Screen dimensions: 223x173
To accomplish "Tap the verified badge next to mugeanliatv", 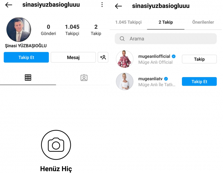I will tap(166, 79).
